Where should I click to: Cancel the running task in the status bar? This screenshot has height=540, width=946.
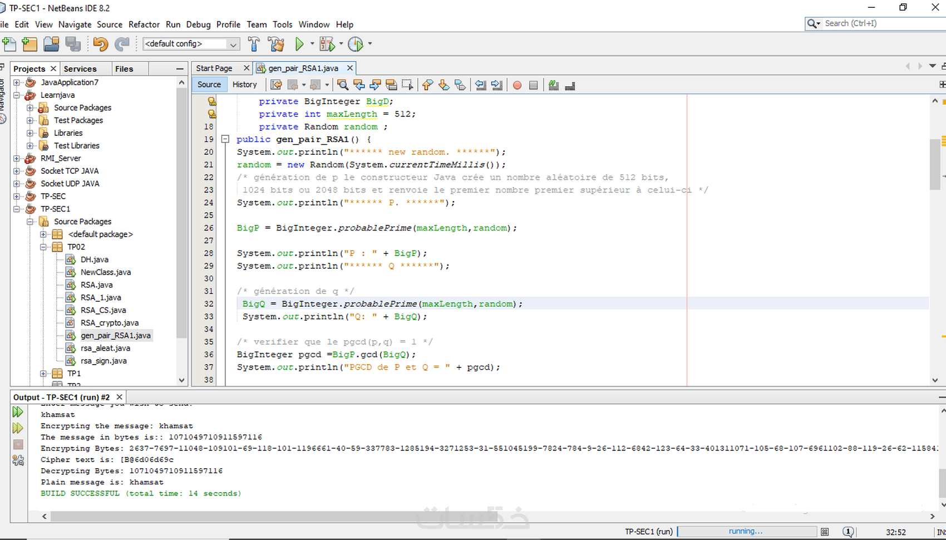pos(825,532)
